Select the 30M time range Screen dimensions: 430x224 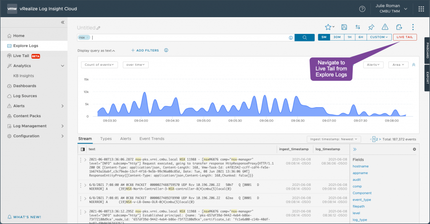coord(337,37)
